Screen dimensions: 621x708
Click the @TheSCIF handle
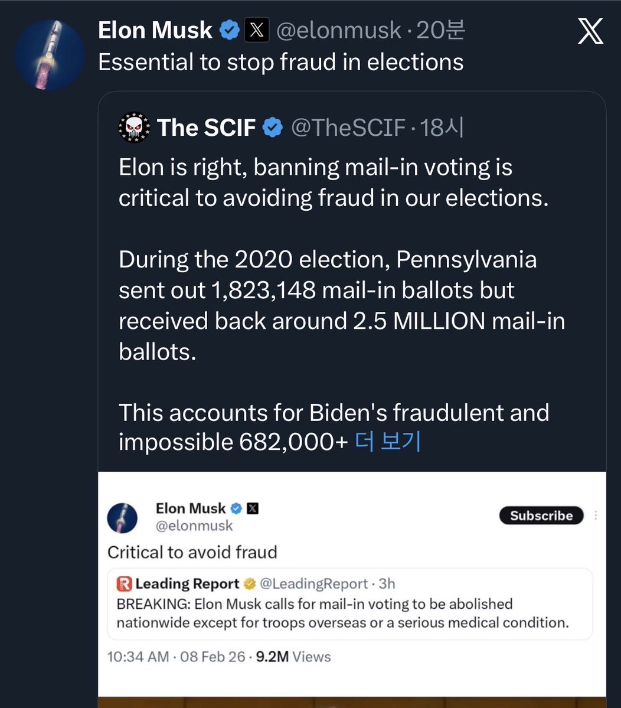click(x=348, y=128)
